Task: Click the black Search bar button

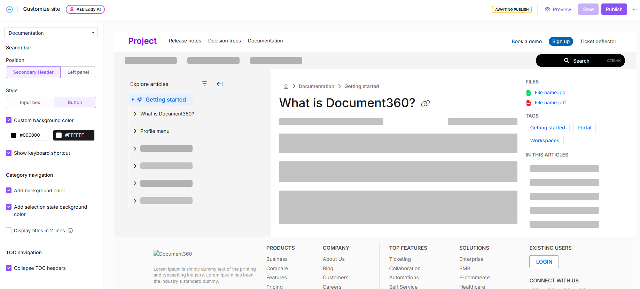Action: [580, 61]
